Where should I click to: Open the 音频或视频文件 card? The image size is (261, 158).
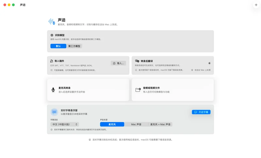click(x=173, y=90)
